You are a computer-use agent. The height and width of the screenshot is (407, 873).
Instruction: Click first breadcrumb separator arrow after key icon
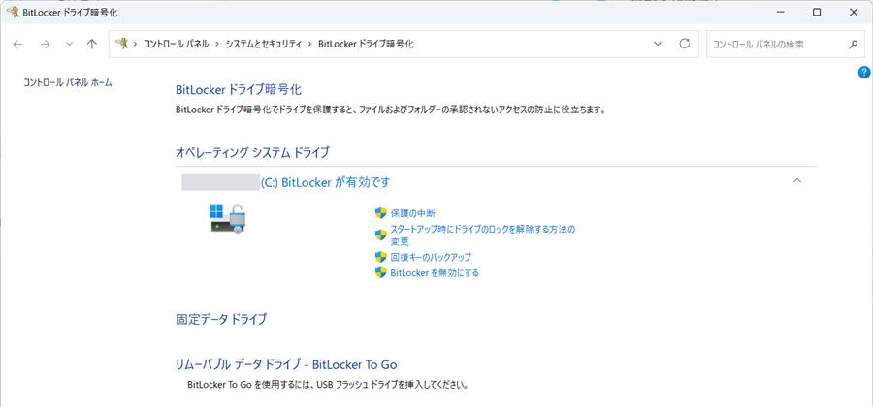coord(135,45)
